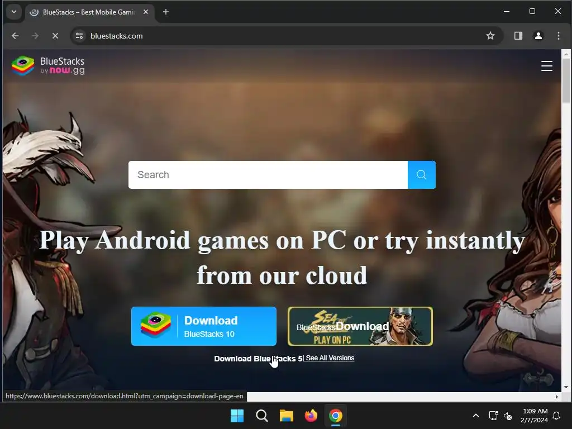Open network status tray icon
The height and width of the screenshot is (429, 572).
(493, 416)
